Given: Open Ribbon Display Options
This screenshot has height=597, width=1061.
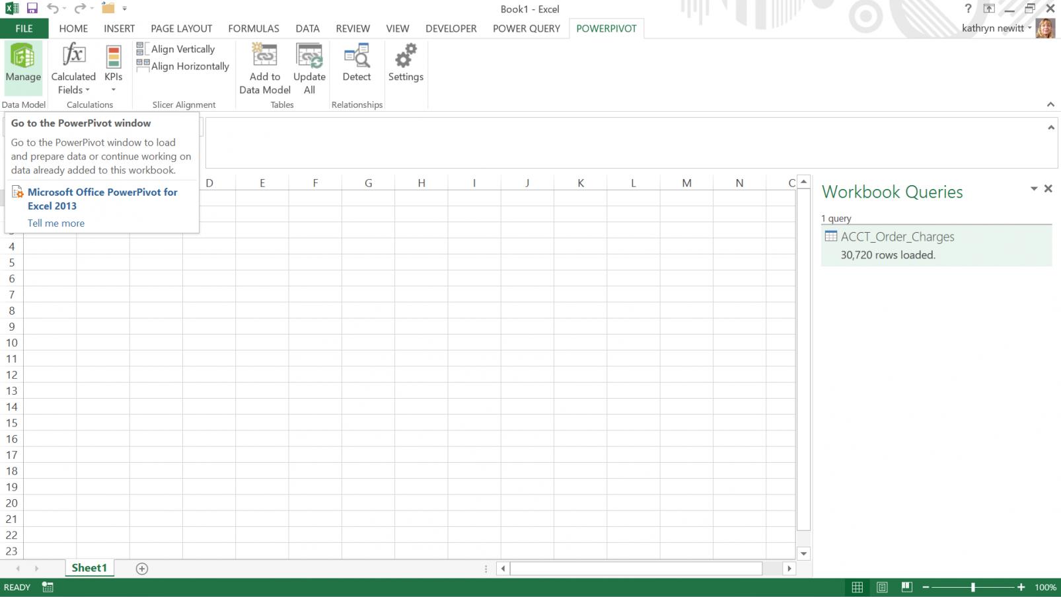Looking at the screenshot, I should coord(989,9).
